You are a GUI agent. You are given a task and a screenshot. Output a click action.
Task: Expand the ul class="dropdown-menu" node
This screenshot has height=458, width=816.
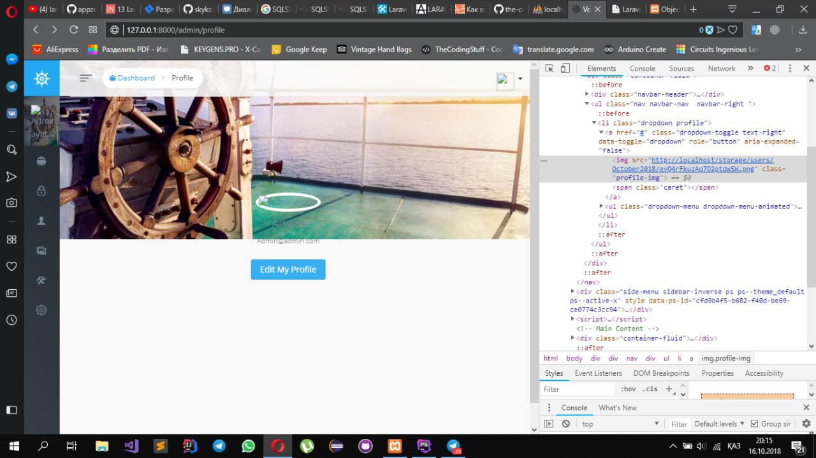pos(601,206)
